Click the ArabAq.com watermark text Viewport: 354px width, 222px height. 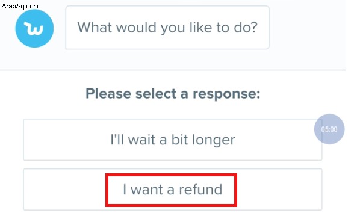(20, 6)
